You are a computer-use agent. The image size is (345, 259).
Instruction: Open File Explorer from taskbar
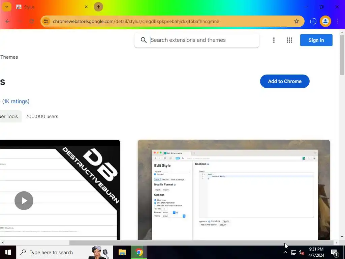tap(122, 252)
